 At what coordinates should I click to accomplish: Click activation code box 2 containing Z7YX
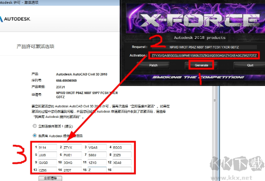coord(72,147)
